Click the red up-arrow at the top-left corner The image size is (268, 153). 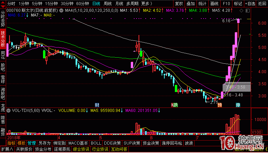(x=3, y=2)
